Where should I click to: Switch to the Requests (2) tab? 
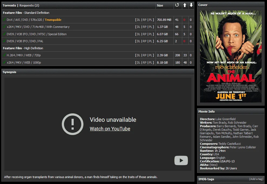(x=29, y=5)
